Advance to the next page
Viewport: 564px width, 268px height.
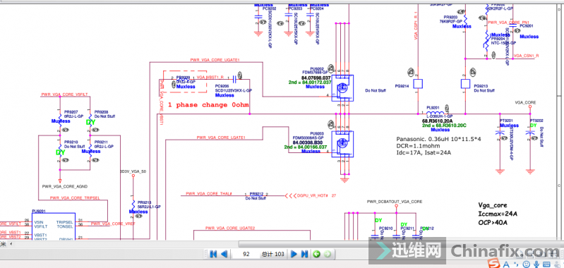point(294,254)
